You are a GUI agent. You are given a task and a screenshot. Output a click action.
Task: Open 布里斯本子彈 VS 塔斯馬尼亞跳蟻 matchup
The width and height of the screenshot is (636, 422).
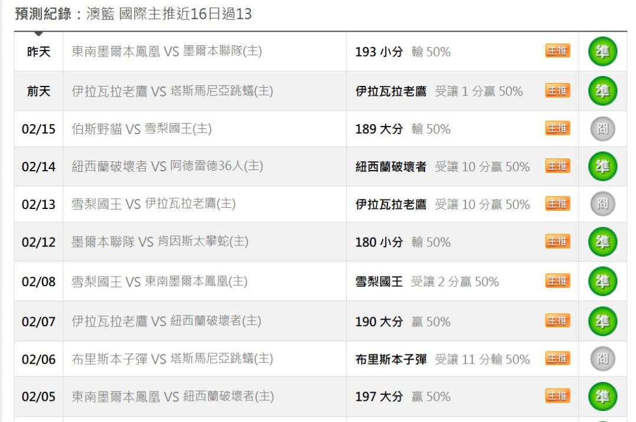[x=172, y=359]
